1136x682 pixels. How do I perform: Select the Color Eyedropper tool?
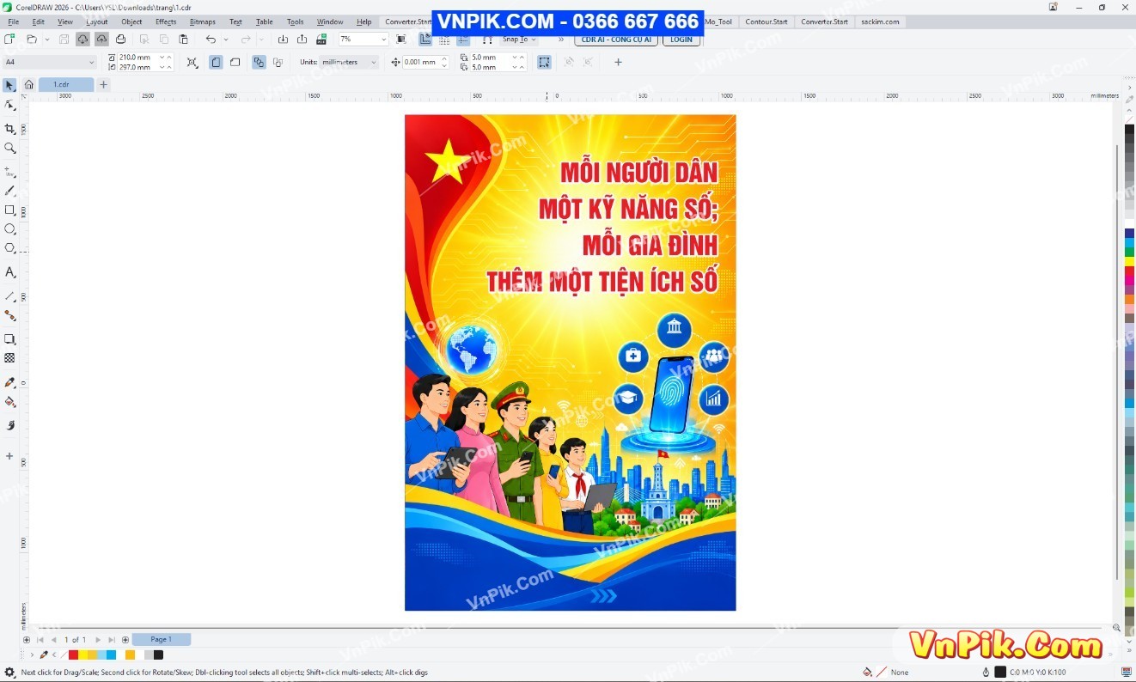pyautogui.click(x=9, y=382)
